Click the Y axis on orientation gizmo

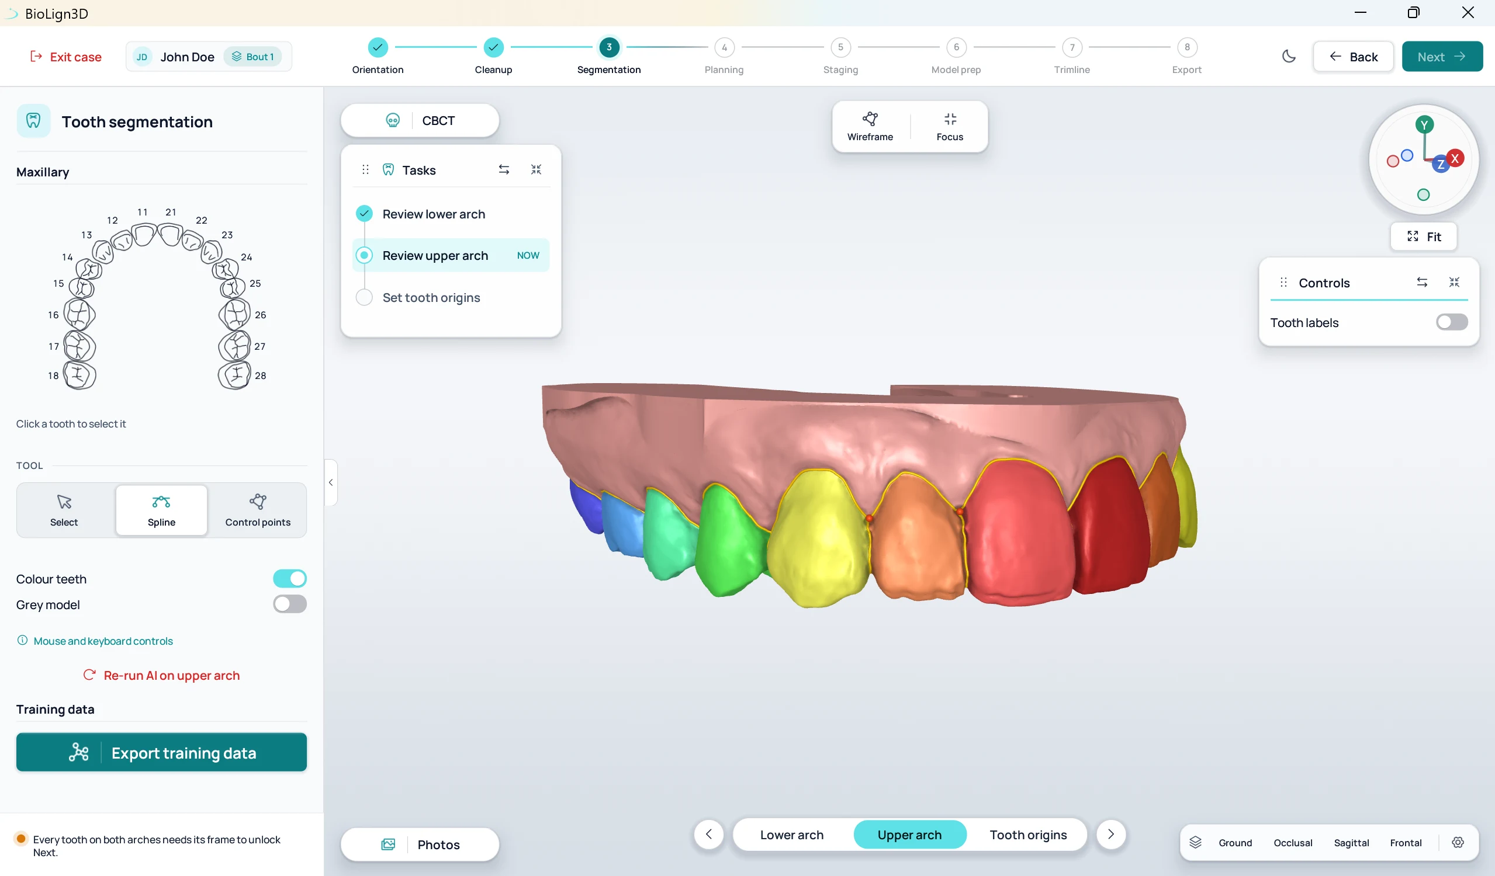click(x=1424, y=124)
